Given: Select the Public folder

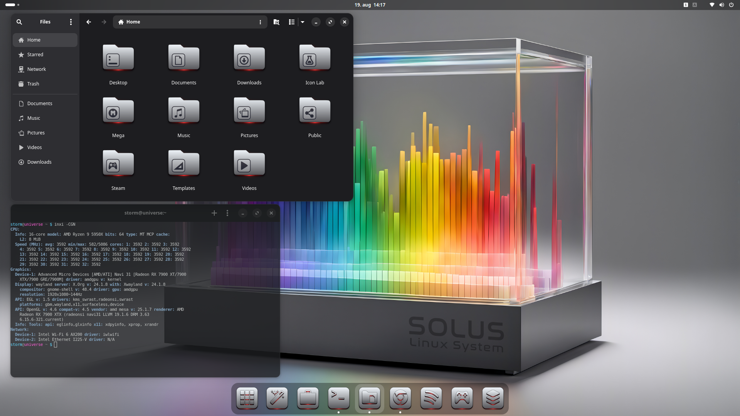Looking at the screenshot, I should 315,111.
